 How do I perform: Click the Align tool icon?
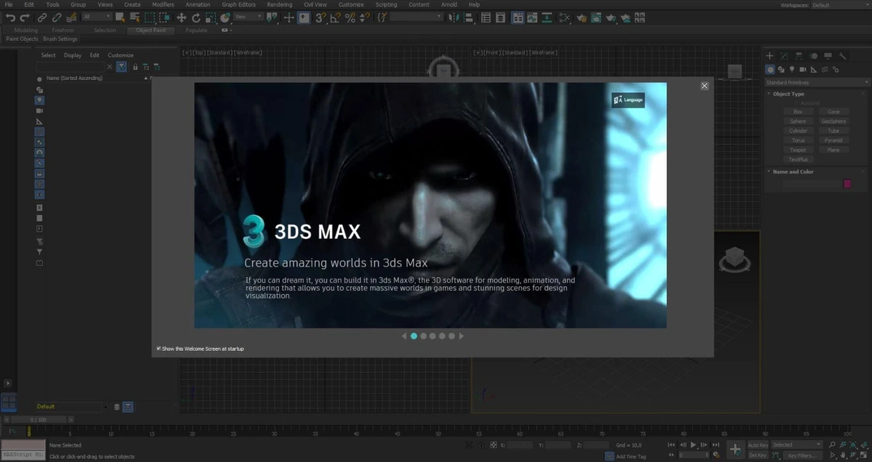click(469, 17)
